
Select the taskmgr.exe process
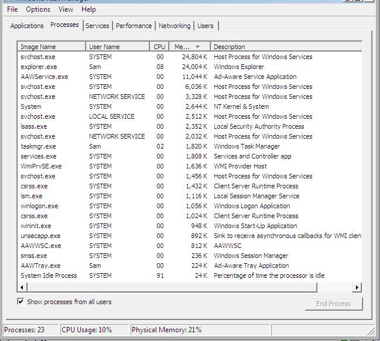click(x=190, y=146)
